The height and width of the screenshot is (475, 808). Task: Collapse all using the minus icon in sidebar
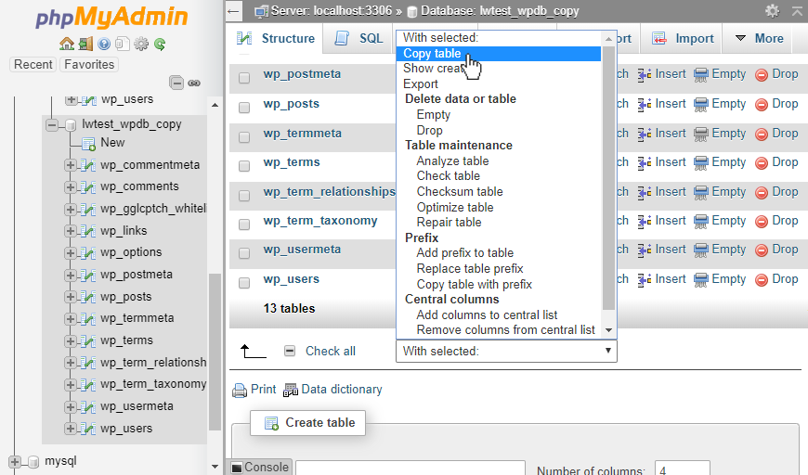tap(176, 83)
